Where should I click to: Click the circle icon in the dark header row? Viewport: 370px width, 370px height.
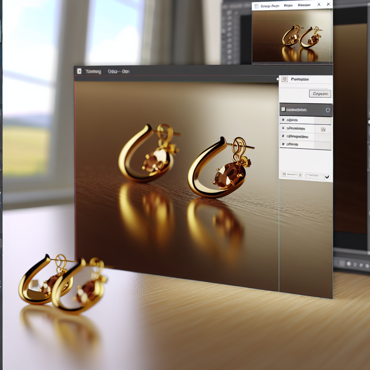(x=328, y=110)
